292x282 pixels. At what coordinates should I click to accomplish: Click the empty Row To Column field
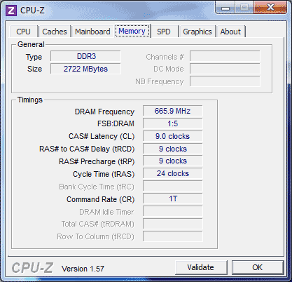[x=173, y=236]
